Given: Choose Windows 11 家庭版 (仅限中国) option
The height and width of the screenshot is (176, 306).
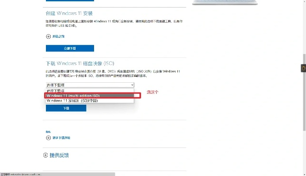Looking at the screenshot, I should tap(72, 101).
